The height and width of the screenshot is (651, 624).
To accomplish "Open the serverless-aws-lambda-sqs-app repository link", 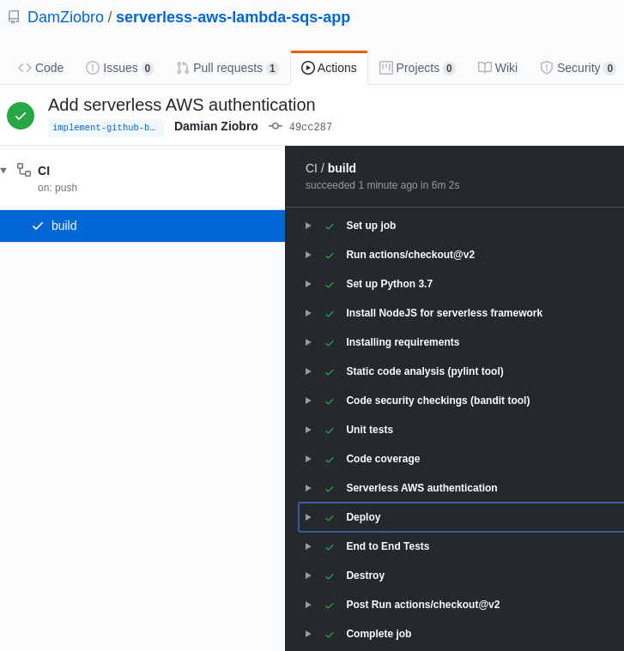I will [x=233, y=17].
